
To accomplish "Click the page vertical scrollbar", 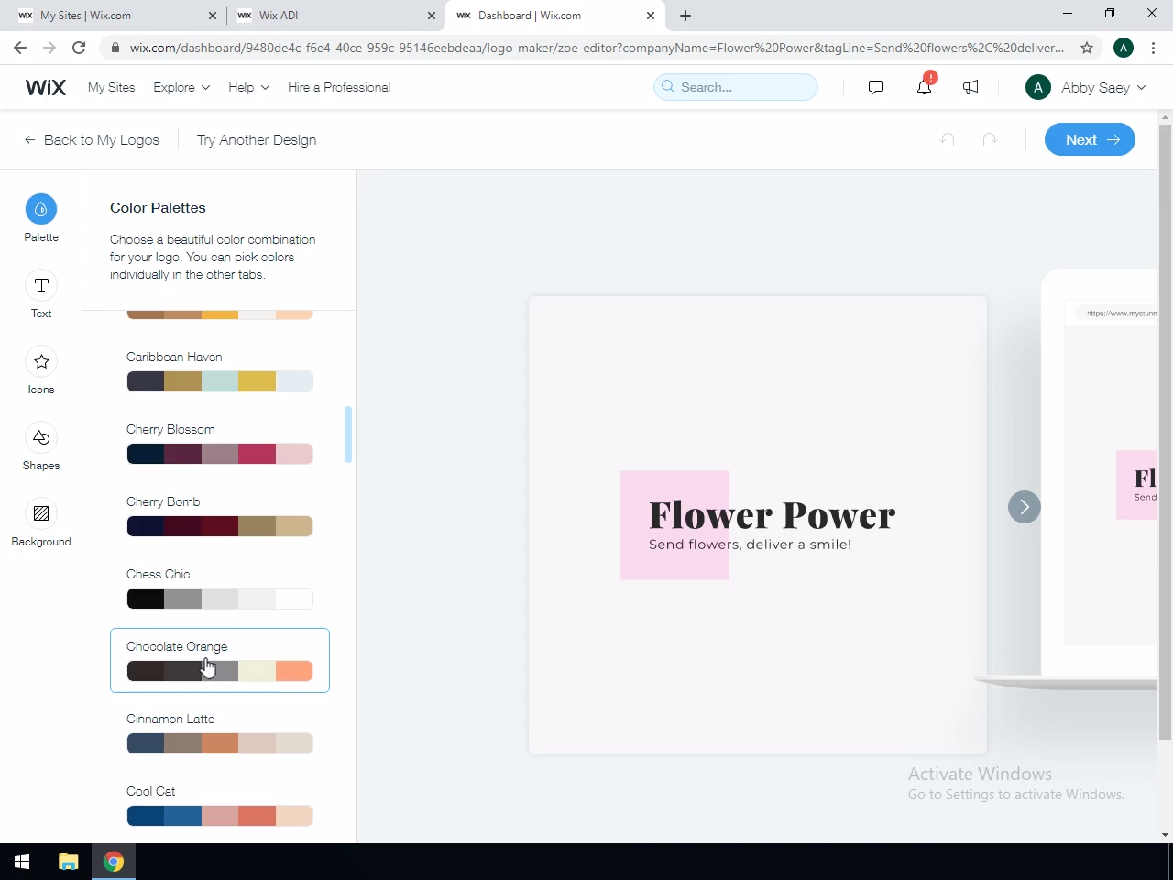I will point(1166,431).
